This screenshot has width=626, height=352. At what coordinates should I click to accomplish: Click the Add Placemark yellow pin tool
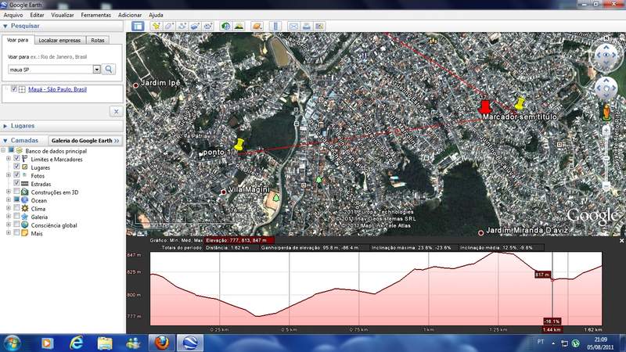[156, 27]
